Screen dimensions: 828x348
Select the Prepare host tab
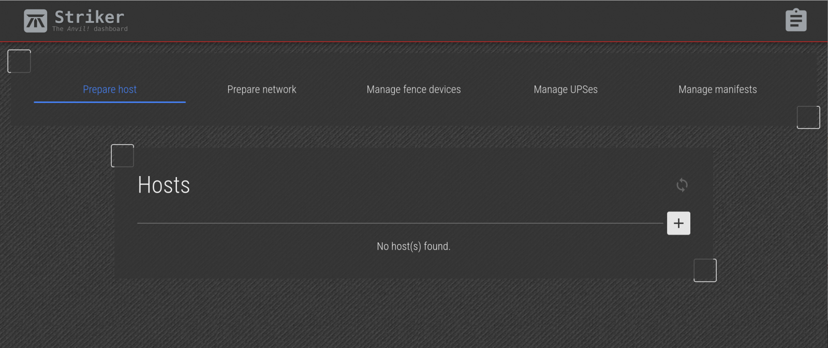(x=110, y=90)
